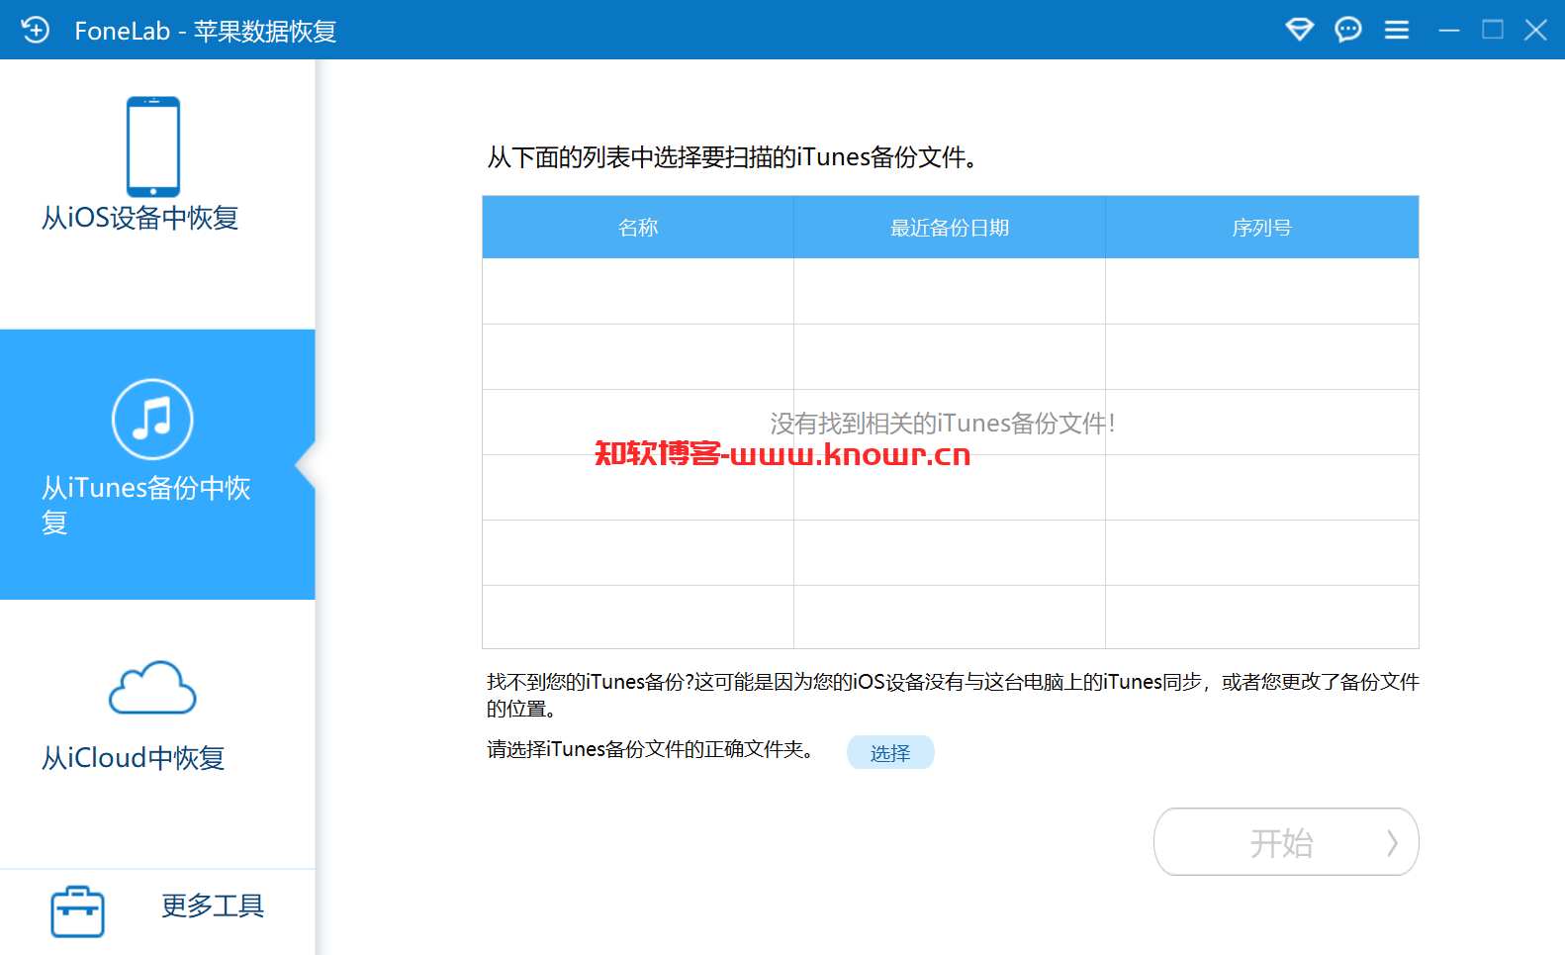Image resolution: width=1565 pixels, height=955 pixels.
Task: Click the heading about selecting iTunes backup file
Action: (x=733, y=157)
